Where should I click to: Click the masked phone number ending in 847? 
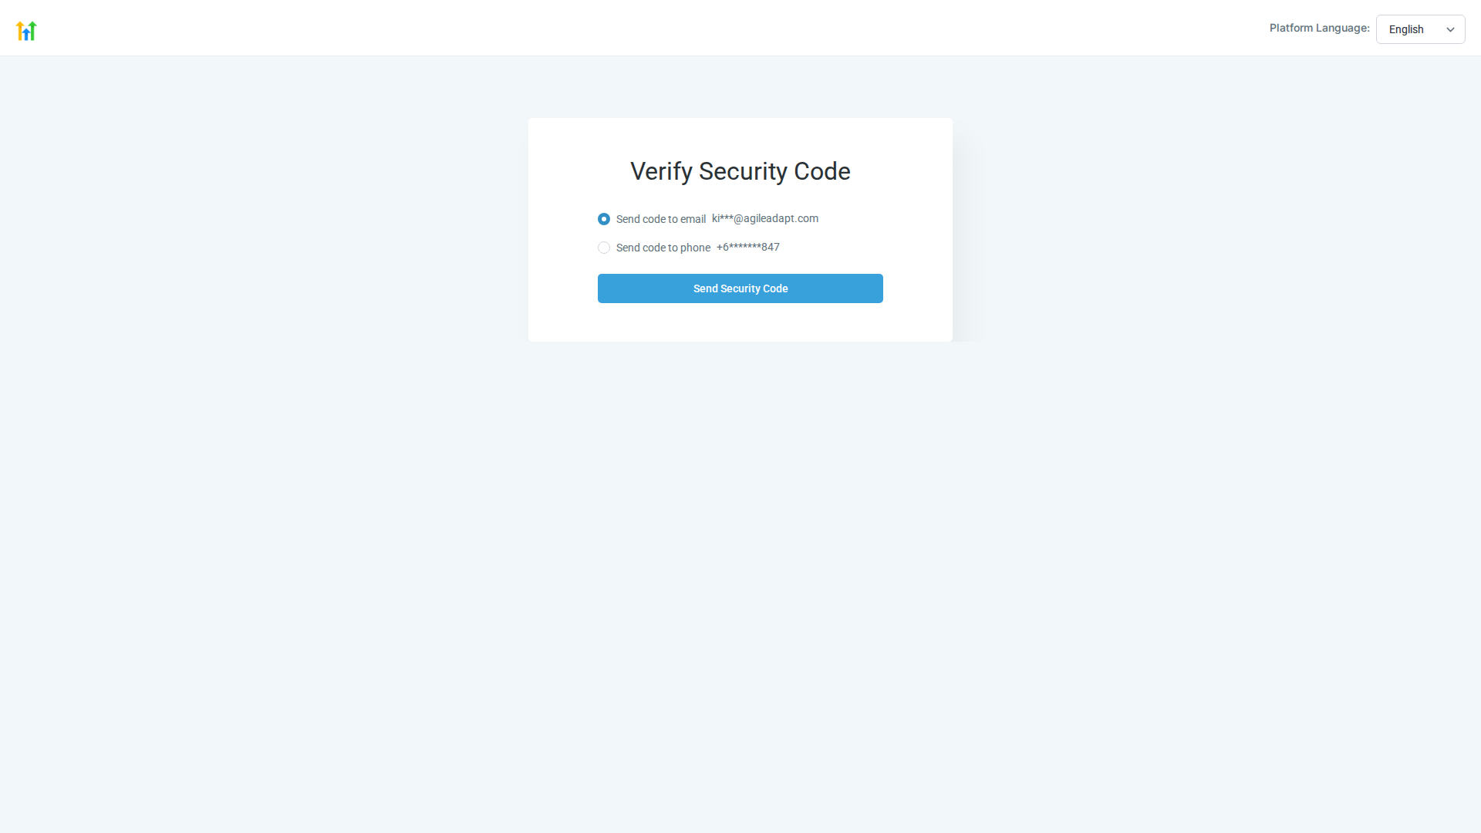pyautogui.click(x=747, y=247)
